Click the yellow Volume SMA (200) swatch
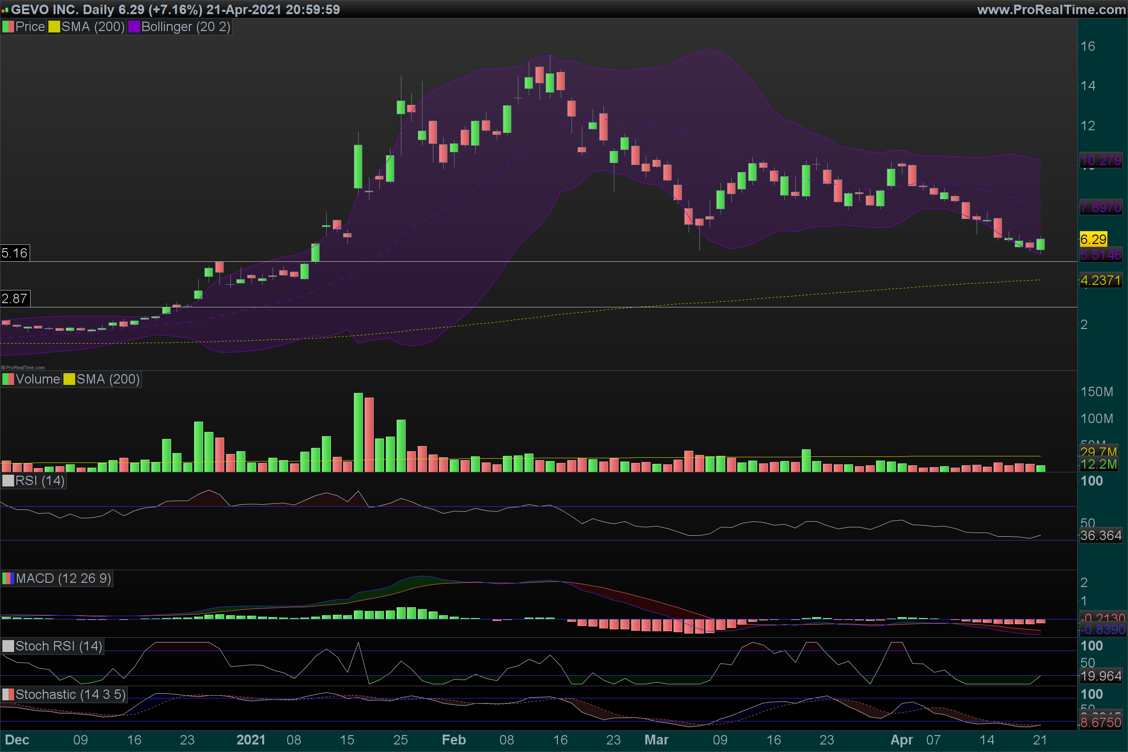The width and height of the screenshot is (1128, 752). [x=69, y=379]
